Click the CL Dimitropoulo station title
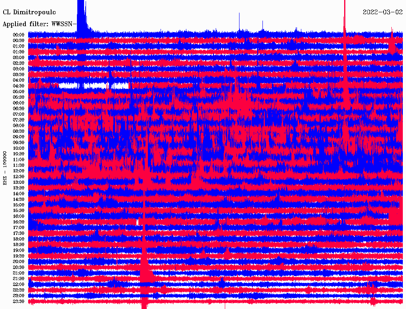Screen dimensions: 406x309 tap(29, 12)
